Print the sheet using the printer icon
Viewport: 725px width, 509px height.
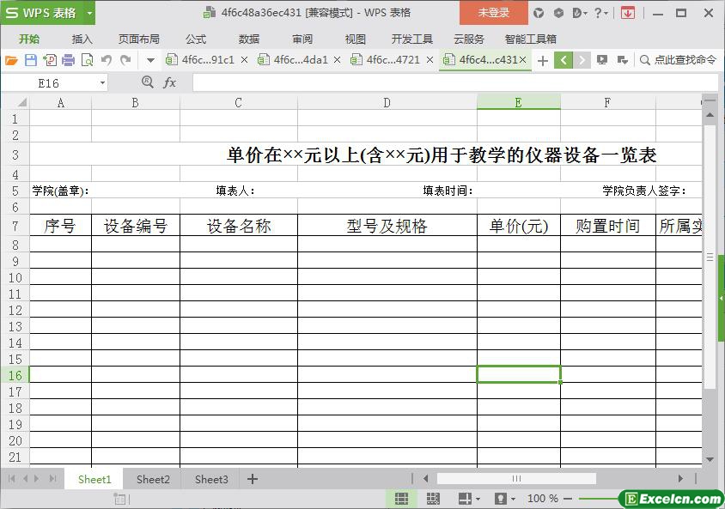click(x=68, y=60)
